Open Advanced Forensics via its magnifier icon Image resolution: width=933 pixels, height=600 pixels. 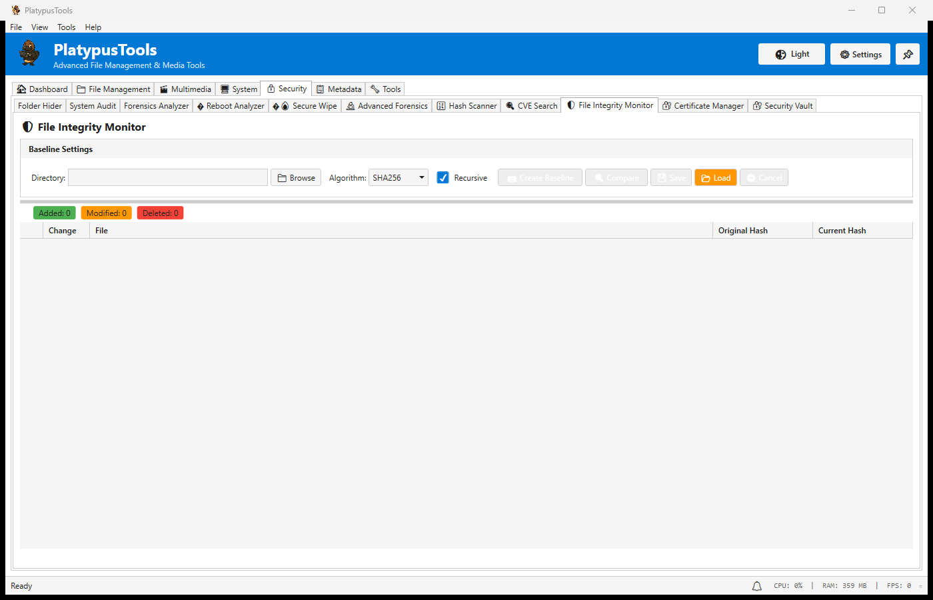(351, 105)
